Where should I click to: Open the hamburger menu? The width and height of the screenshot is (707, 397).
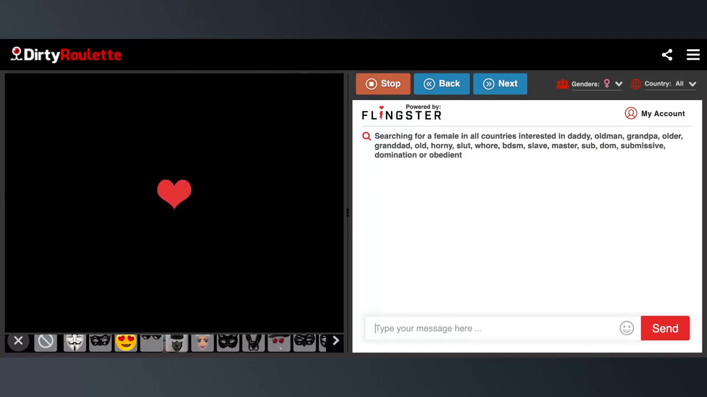(693, 55)
